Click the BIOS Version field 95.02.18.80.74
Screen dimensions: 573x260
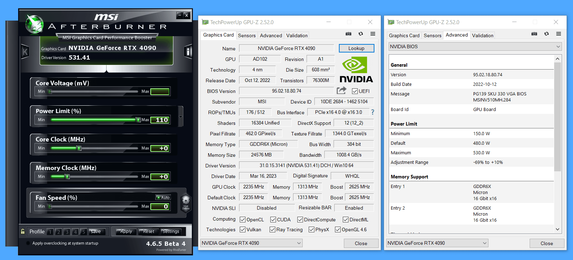286,91
